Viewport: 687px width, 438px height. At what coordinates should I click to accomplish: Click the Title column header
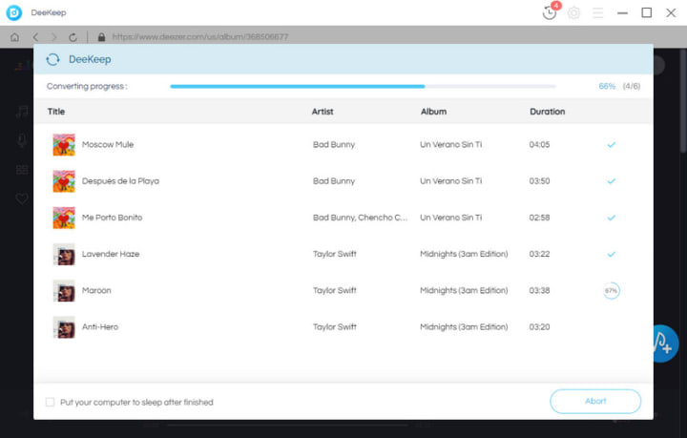[56, 112]
